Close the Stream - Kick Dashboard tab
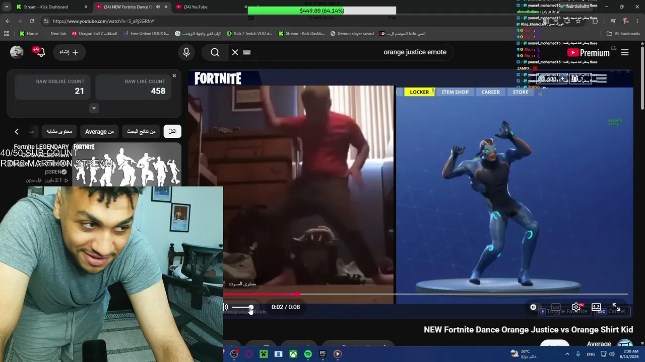The width and height of the screenshot is (645, 362). coord(86,7)
